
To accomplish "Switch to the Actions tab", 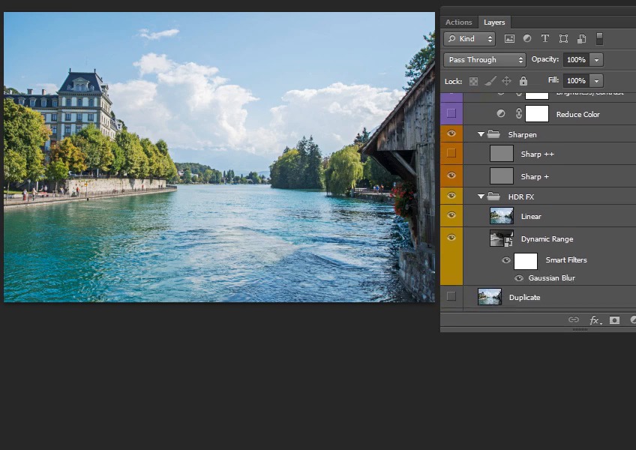I will pos(459,22).
